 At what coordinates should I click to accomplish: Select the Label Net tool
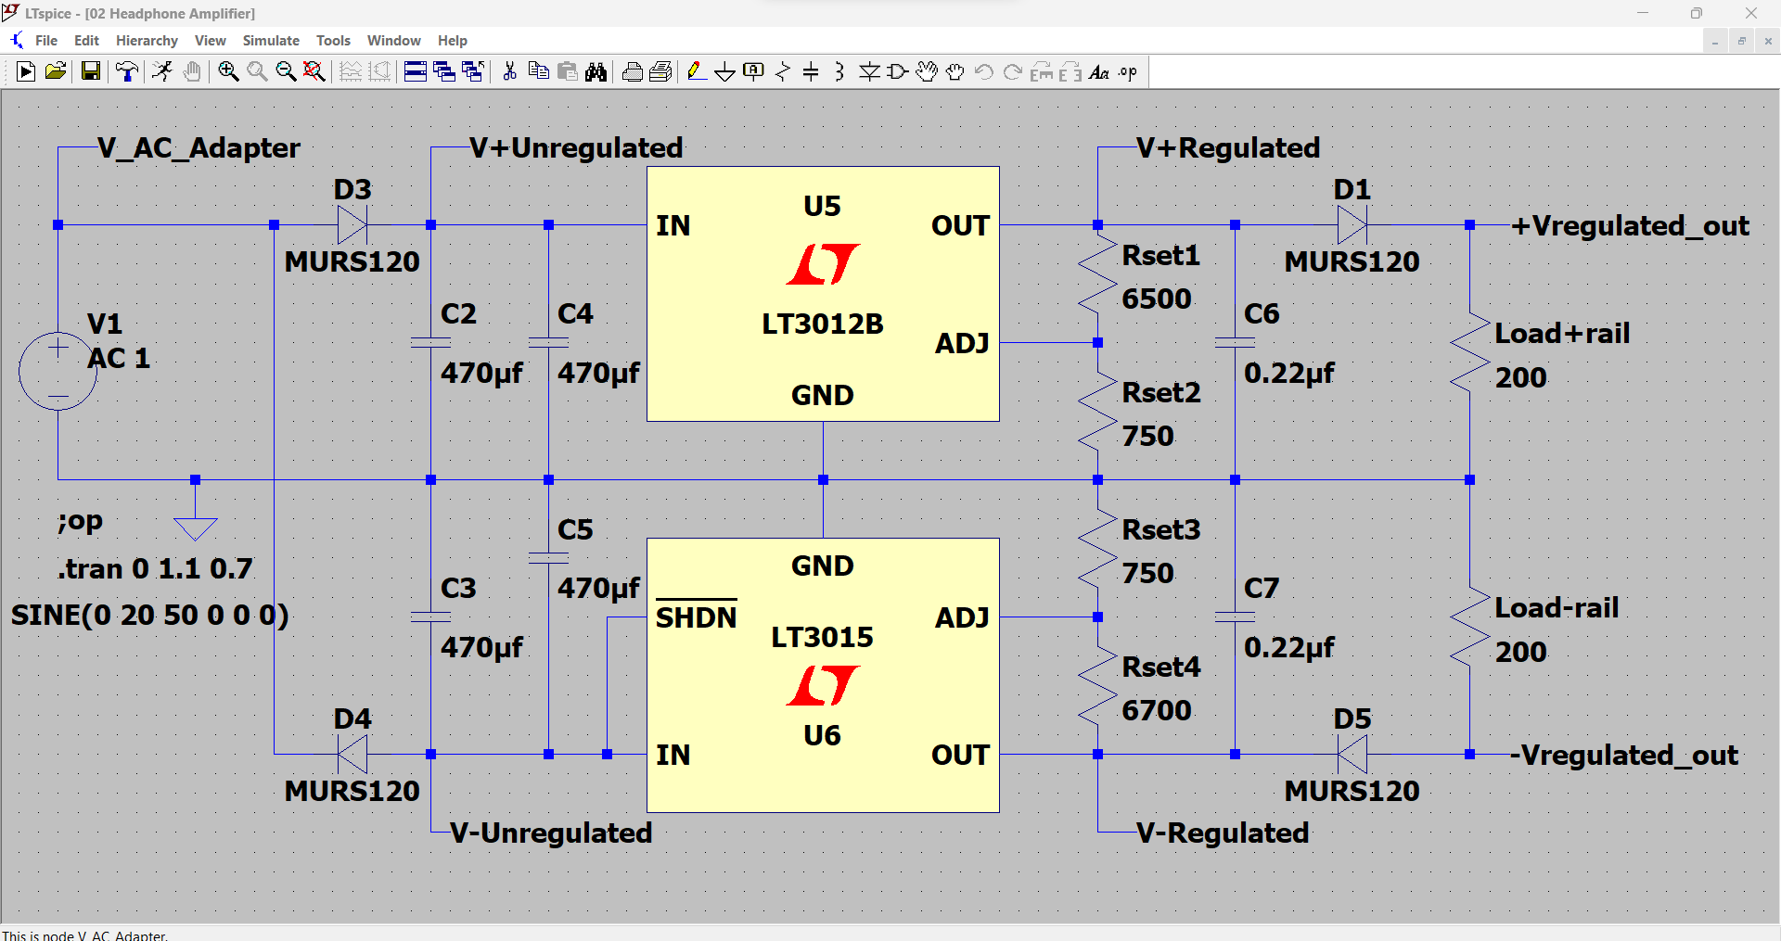(x=754, y=71)
